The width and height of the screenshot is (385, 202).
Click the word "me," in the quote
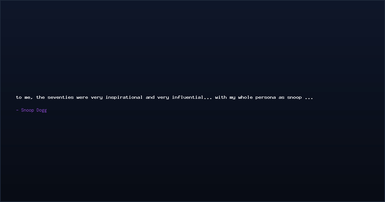tap(29, 97)
